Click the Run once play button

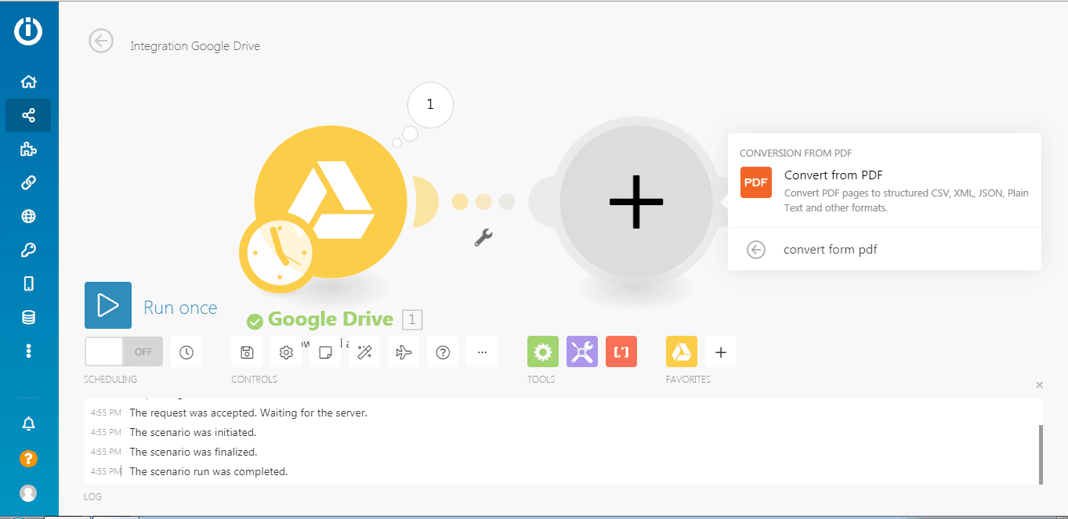[x=108, y=305]
